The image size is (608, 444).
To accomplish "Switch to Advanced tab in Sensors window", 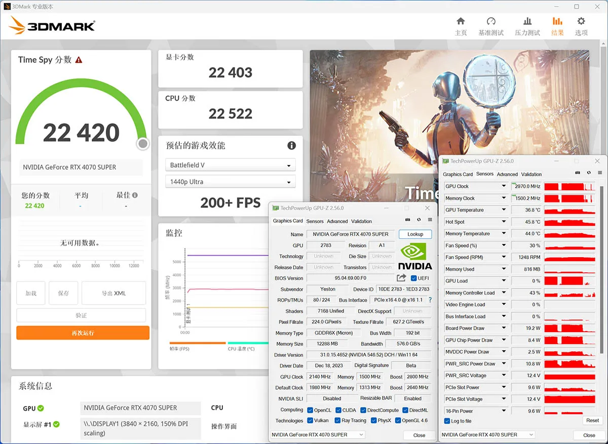I will [507, 174].
